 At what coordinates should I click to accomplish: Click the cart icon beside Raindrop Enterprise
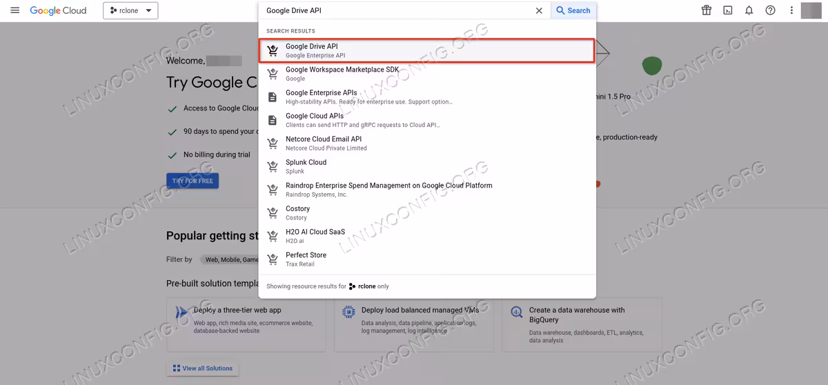pos(273,189)
